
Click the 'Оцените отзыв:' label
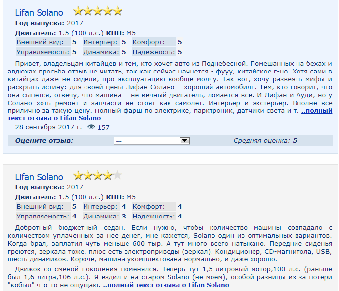pos(44,141)
